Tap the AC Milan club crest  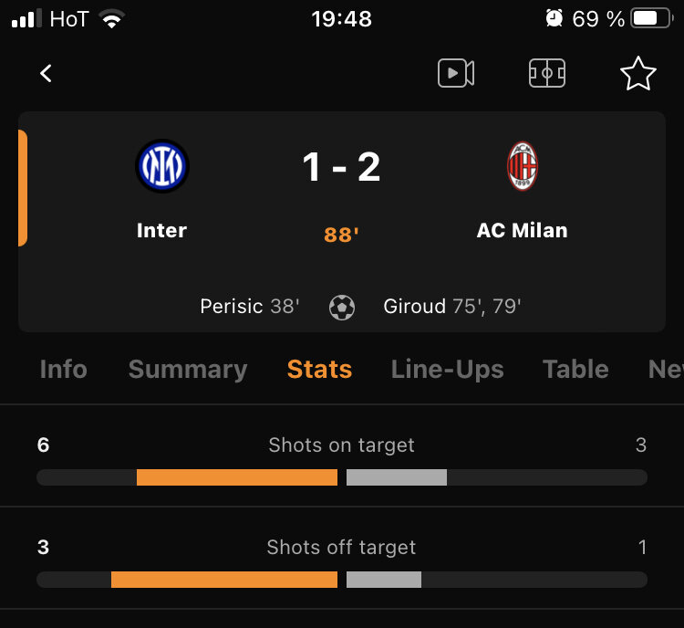[523, 166]
